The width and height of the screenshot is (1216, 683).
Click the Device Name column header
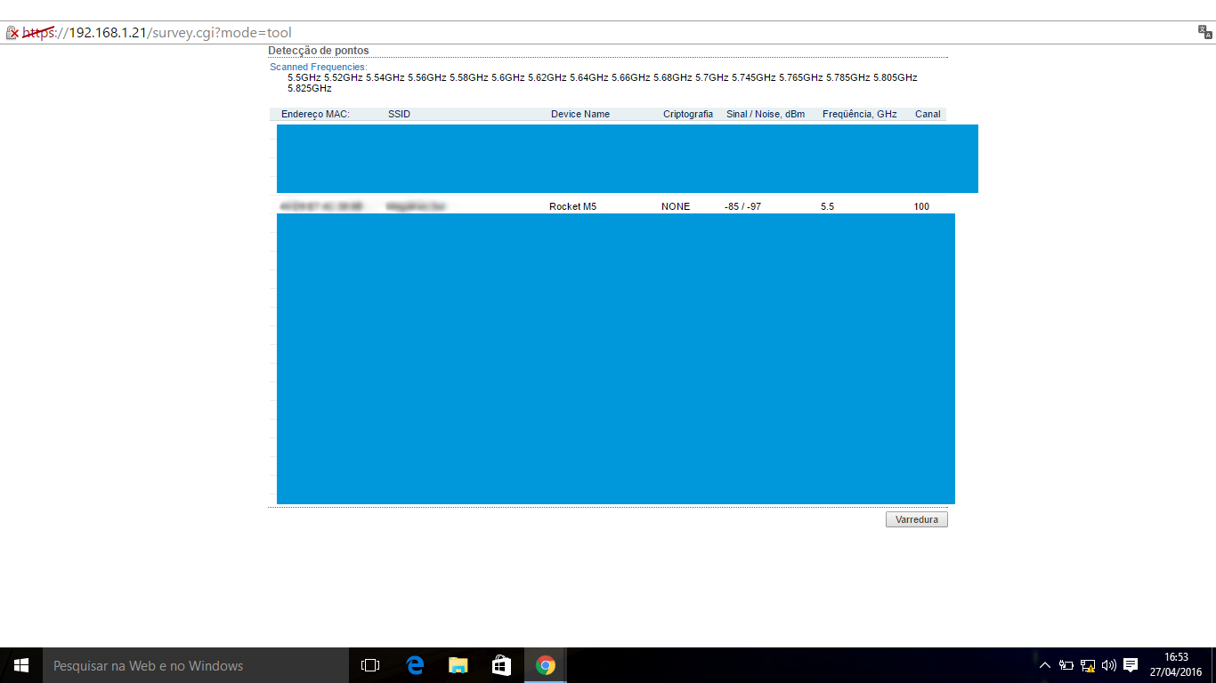point(580,114)
